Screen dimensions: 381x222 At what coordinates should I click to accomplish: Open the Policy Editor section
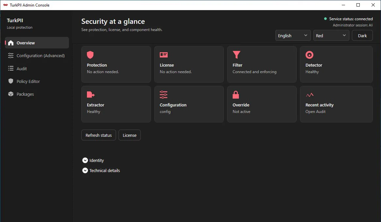click(37, 81)
